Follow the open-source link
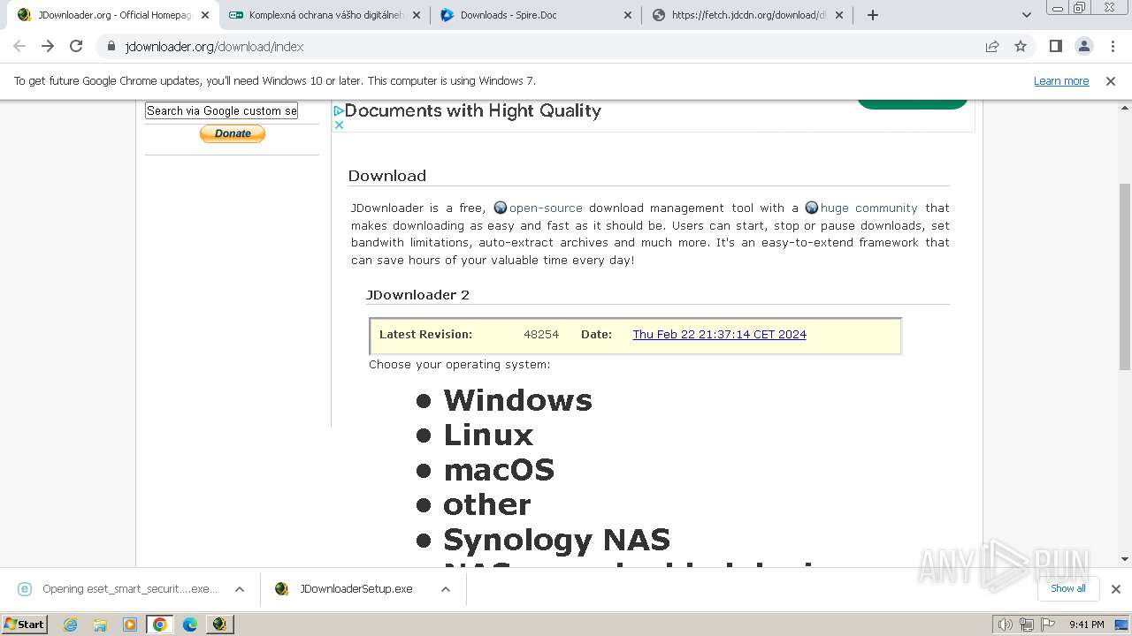The image size is (1132, 636). click(x=546, y=208)
